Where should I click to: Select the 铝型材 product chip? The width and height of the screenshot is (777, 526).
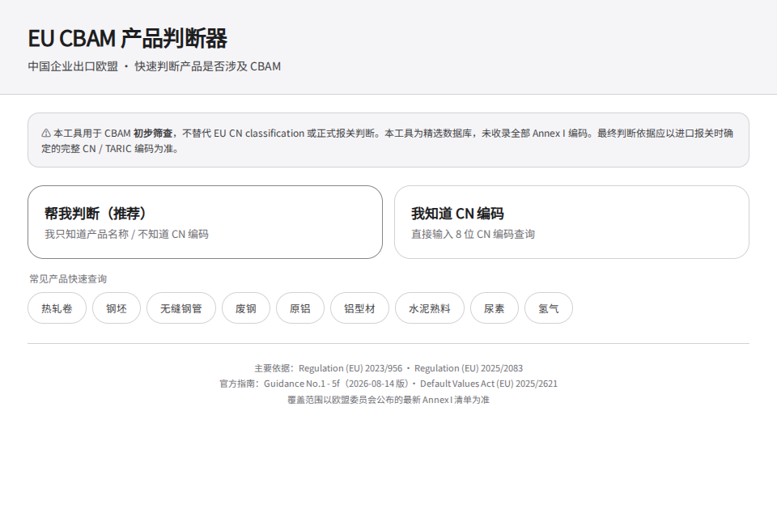pyautogui.click(x=359, y=308)
